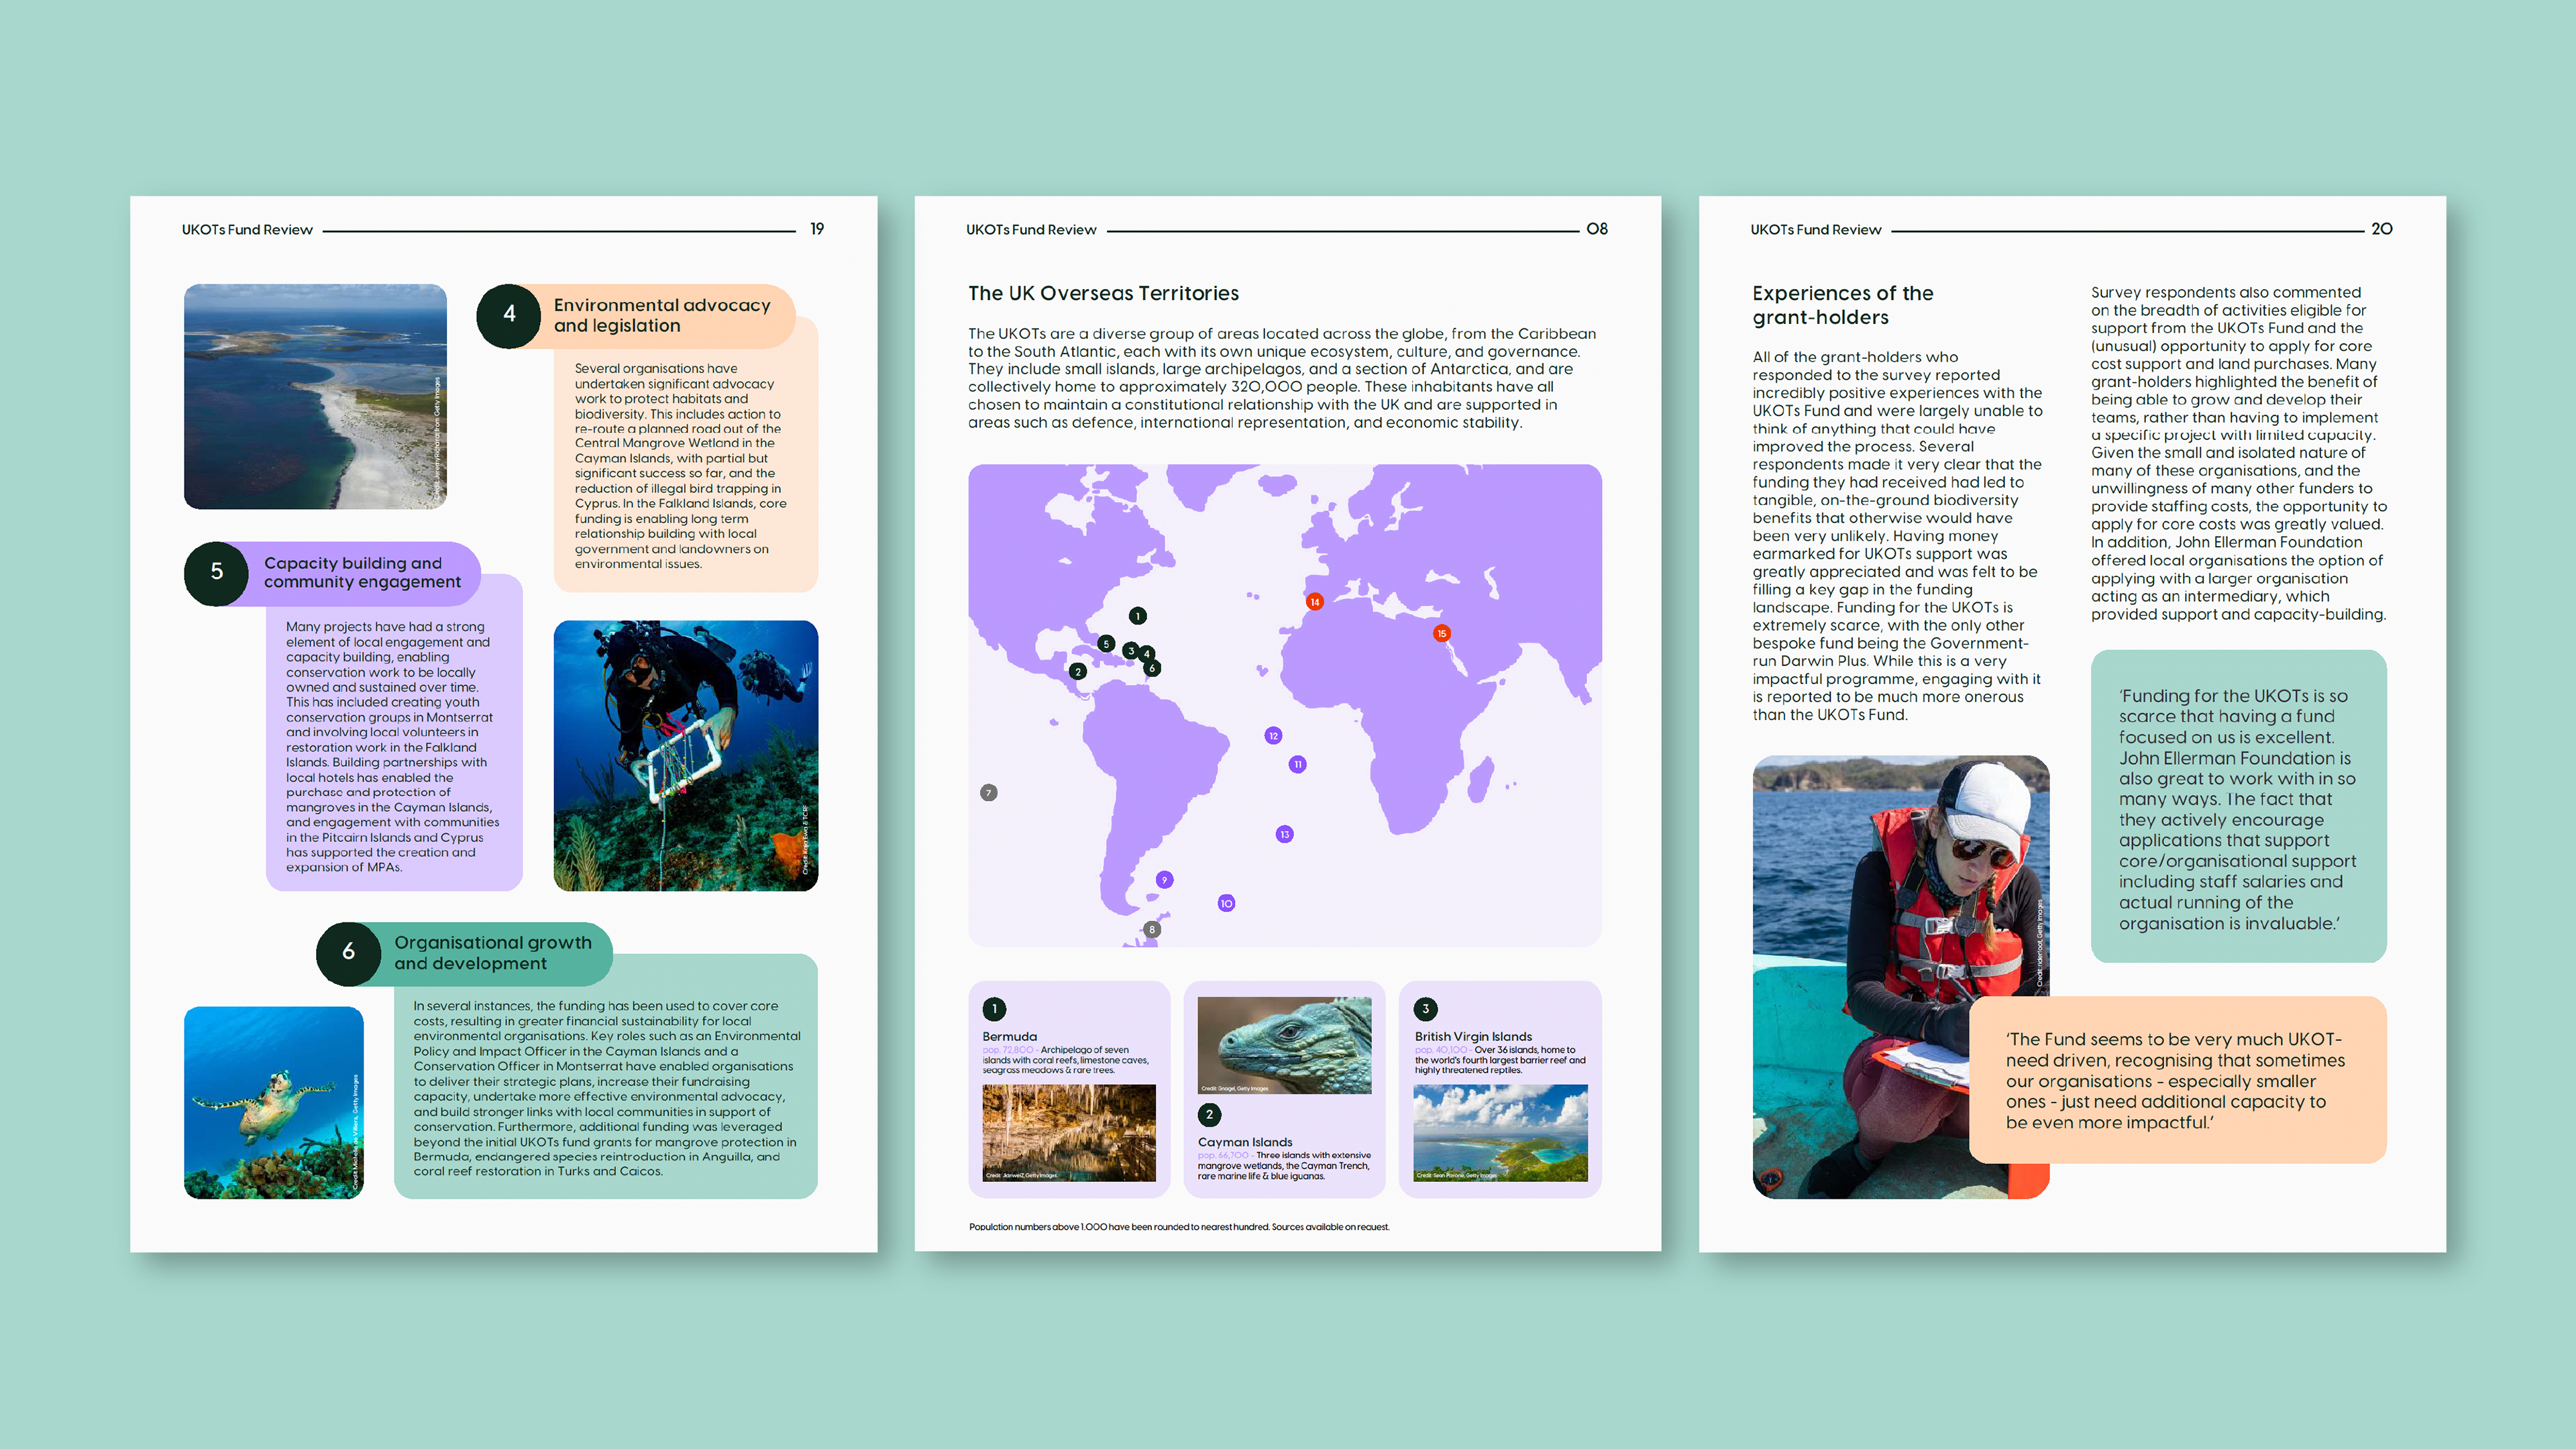Select purple map marker 9 near the Falklands
2576x1449 pixels.
tap(1164, 880)
